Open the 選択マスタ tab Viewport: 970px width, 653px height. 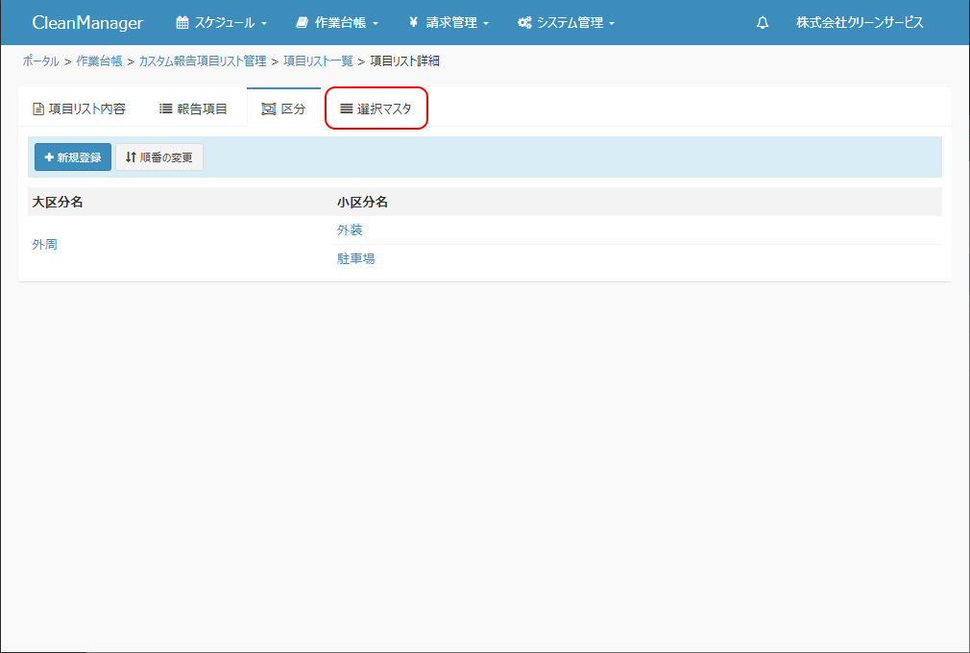(x=376, y=109)
